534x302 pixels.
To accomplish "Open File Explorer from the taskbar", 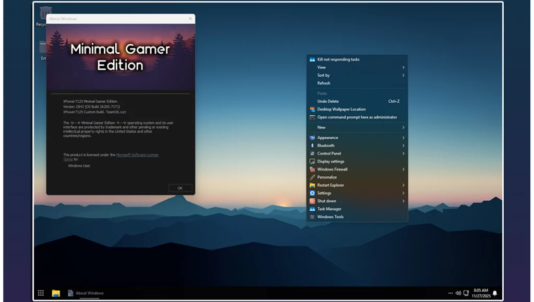I will pyautogui.click(x=56, y=293).
